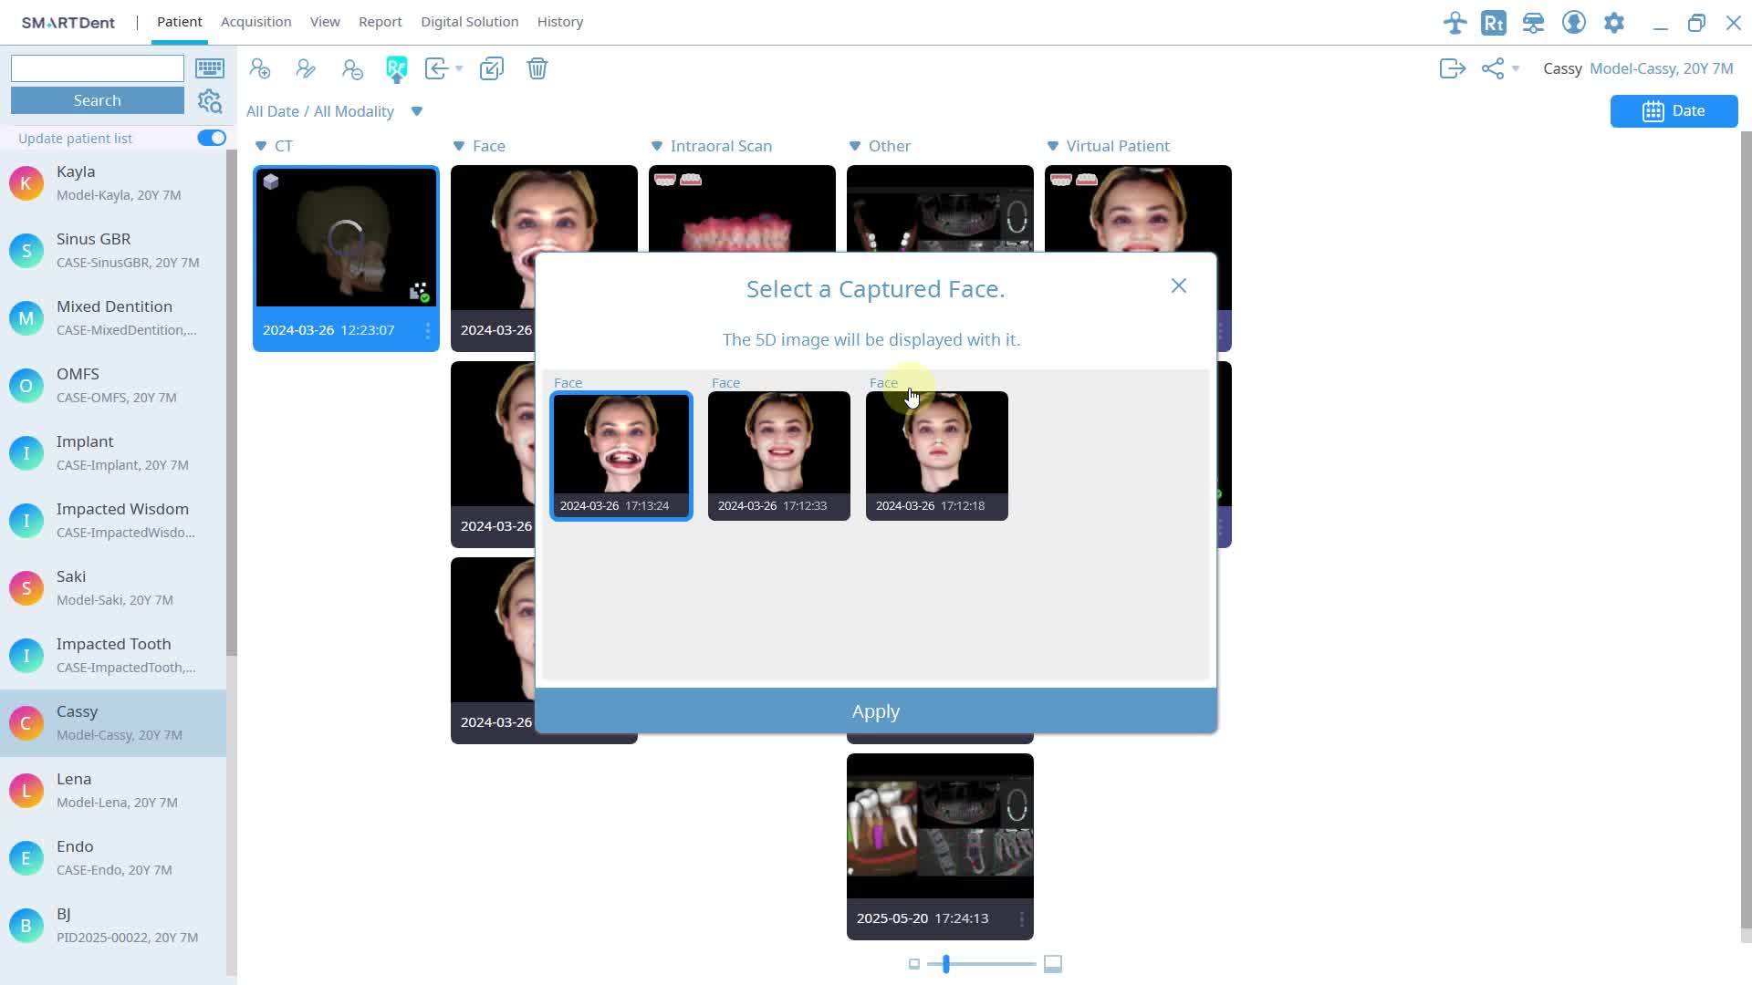This screenshot has width=1752, height=985.
Task: Collapse the Face column group
Action: [x=459, y=146]
